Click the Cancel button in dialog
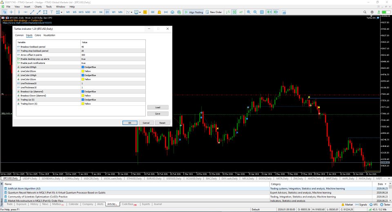 point(146,122)
